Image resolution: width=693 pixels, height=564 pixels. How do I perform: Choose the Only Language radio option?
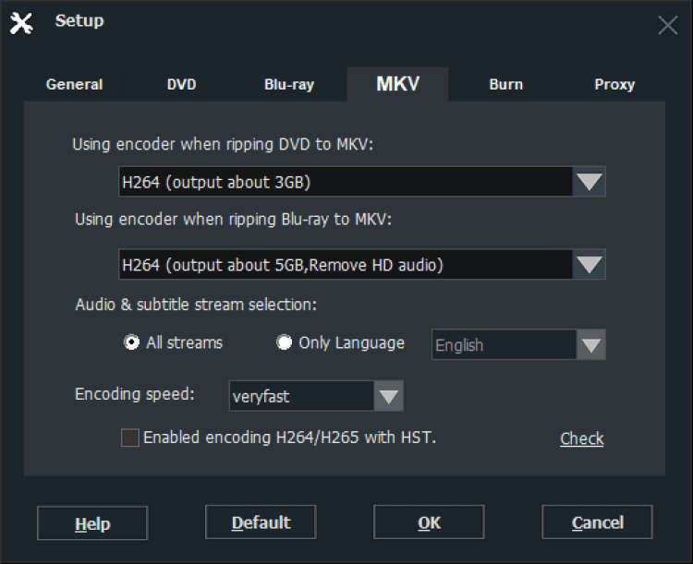click(x=285, y=342)
